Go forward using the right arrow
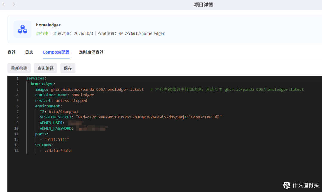This screenshot has height=192, width=322. (14, 4)
